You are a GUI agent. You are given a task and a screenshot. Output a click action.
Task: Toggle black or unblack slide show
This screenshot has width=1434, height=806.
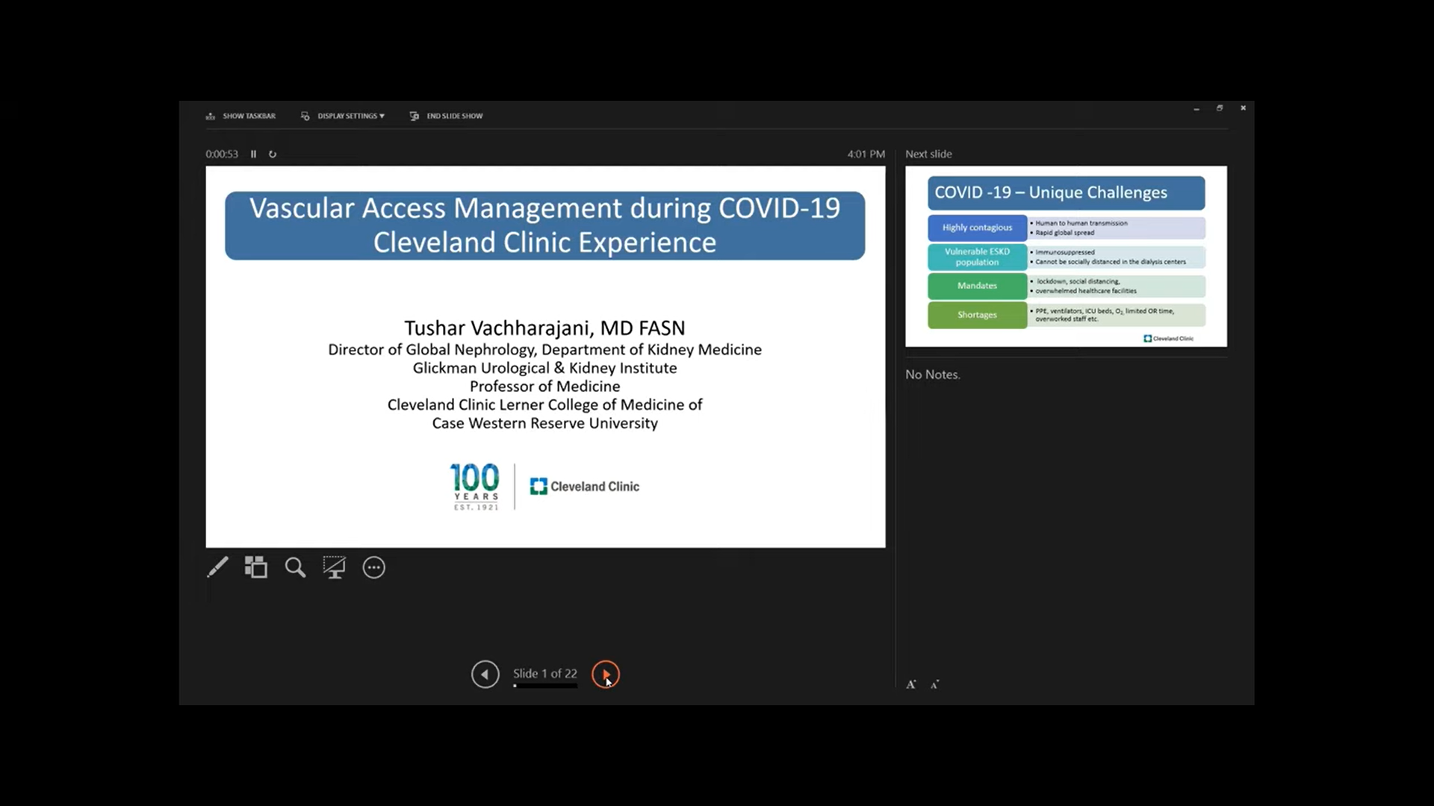pos(334,567)
